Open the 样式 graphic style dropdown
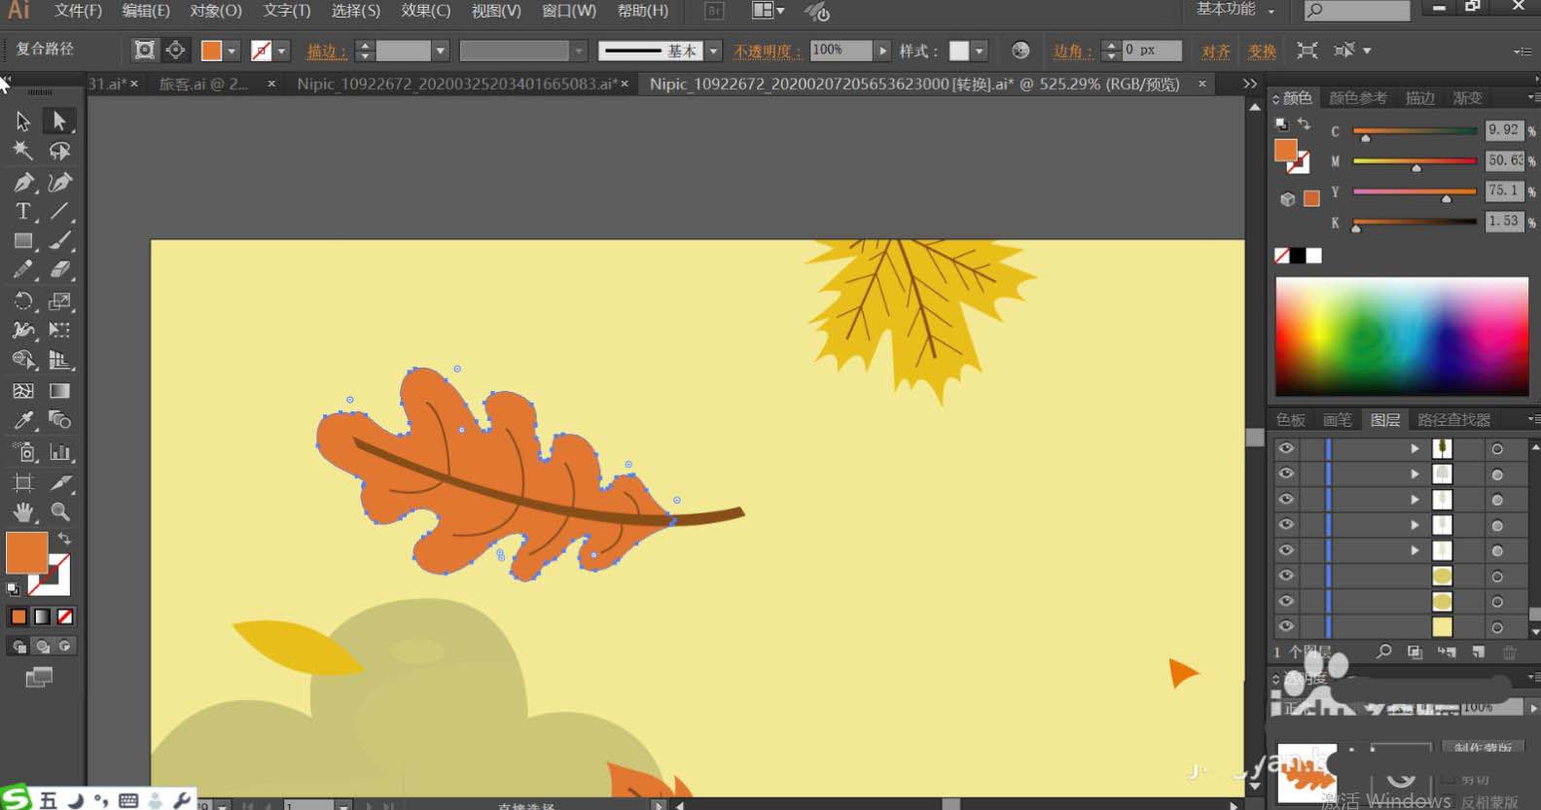 980,51
